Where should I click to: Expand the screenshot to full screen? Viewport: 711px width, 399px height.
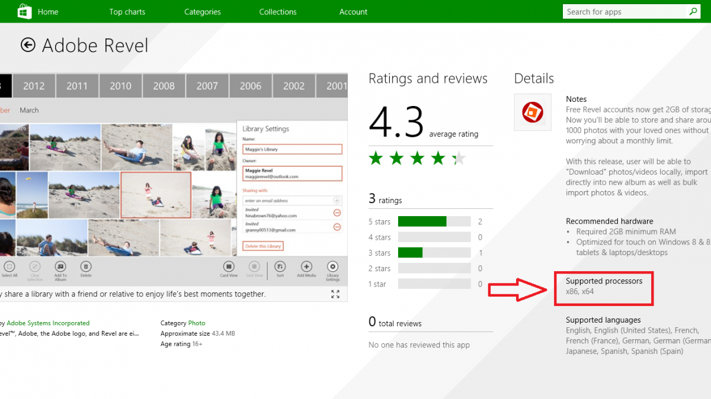(x=335, y=294)
